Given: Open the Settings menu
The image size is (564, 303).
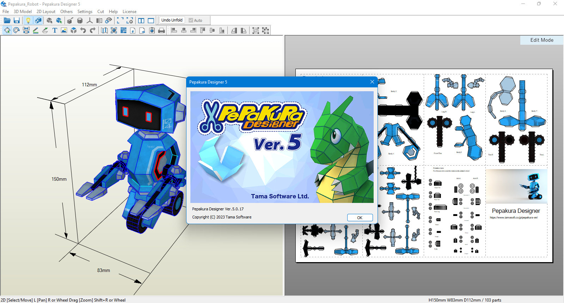Looking at the screenshot, I should coord(85,12).
